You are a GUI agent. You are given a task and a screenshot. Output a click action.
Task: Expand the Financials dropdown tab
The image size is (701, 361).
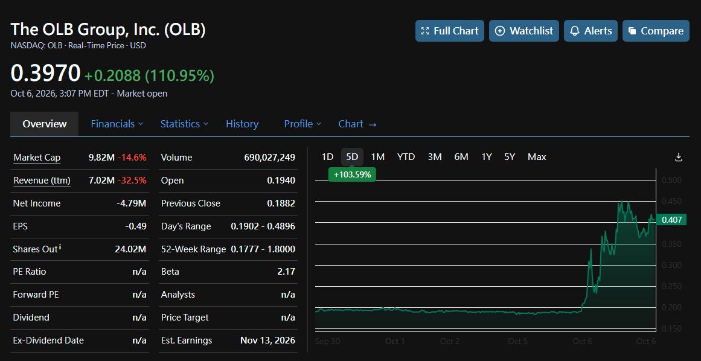point(117,124)
